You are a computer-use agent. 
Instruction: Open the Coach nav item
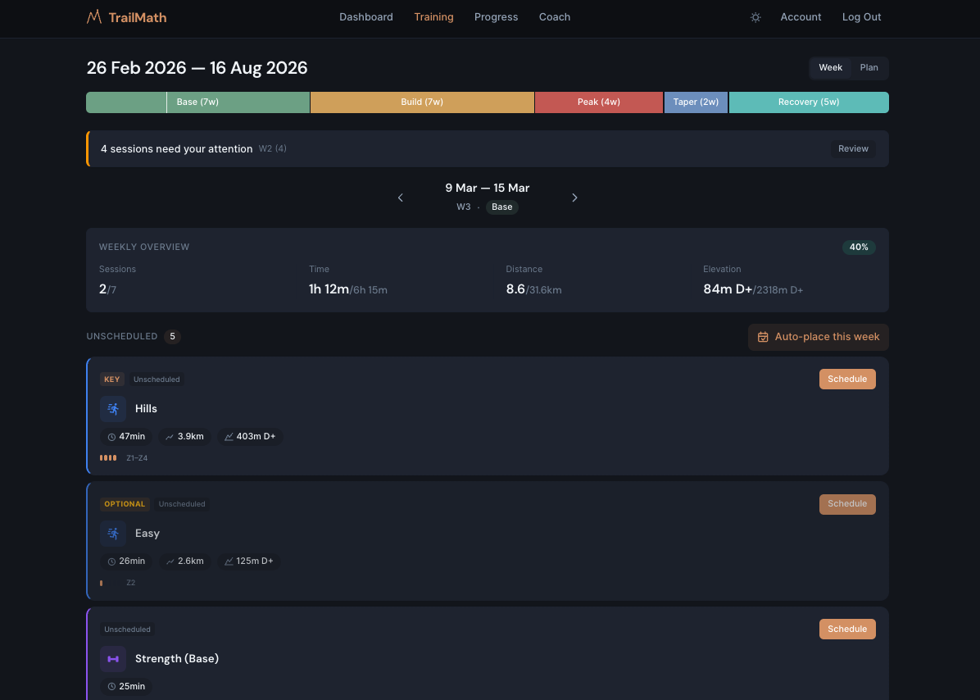tap(554, 17)
